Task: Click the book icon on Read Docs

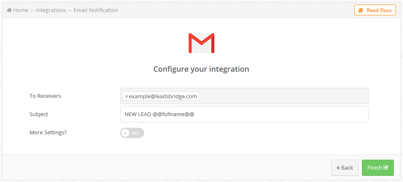Action: click(x=361, y=10)
